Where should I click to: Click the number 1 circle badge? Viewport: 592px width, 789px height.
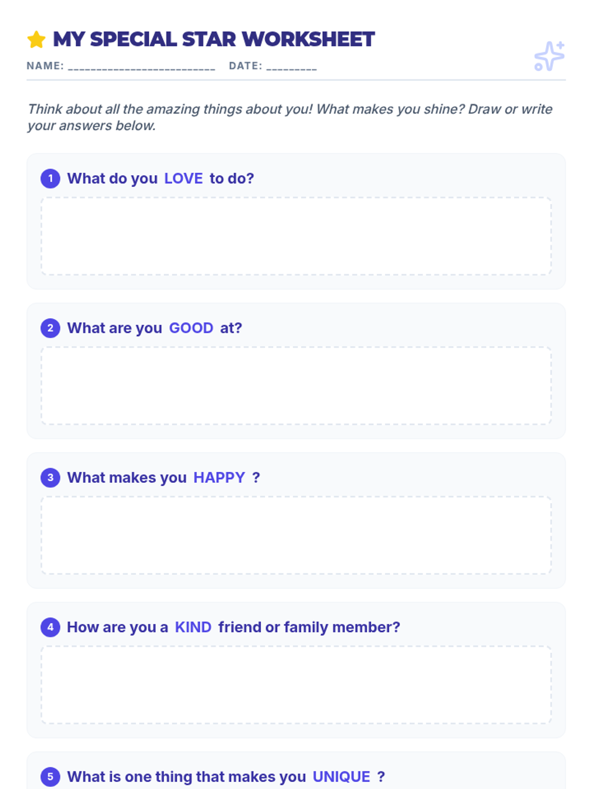tap(50, 179)
